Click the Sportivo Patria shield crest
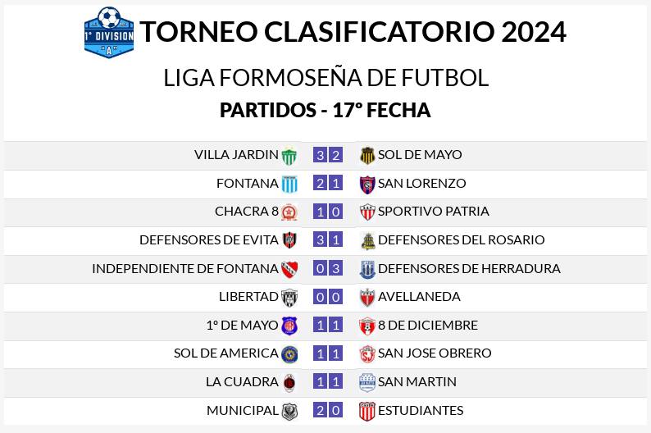The image size is (651, 433). pyautogui.click(x=367, y=212)
